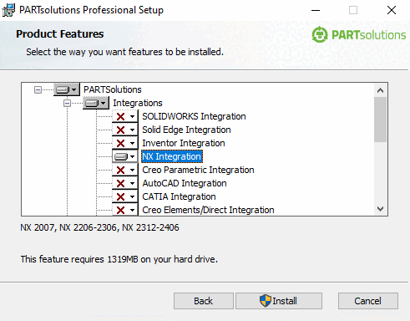The height and width of the screenshot is (321, 410).
Task: Cancel the PARTsolutions setup
Action: tap(368, 301)
